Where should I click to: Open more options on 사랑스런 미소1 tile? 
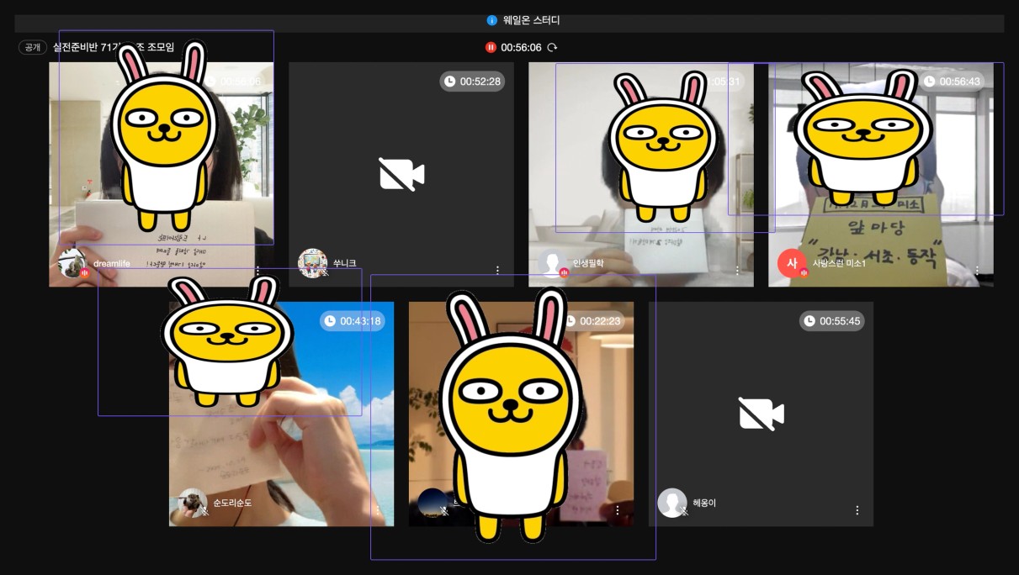977,271
